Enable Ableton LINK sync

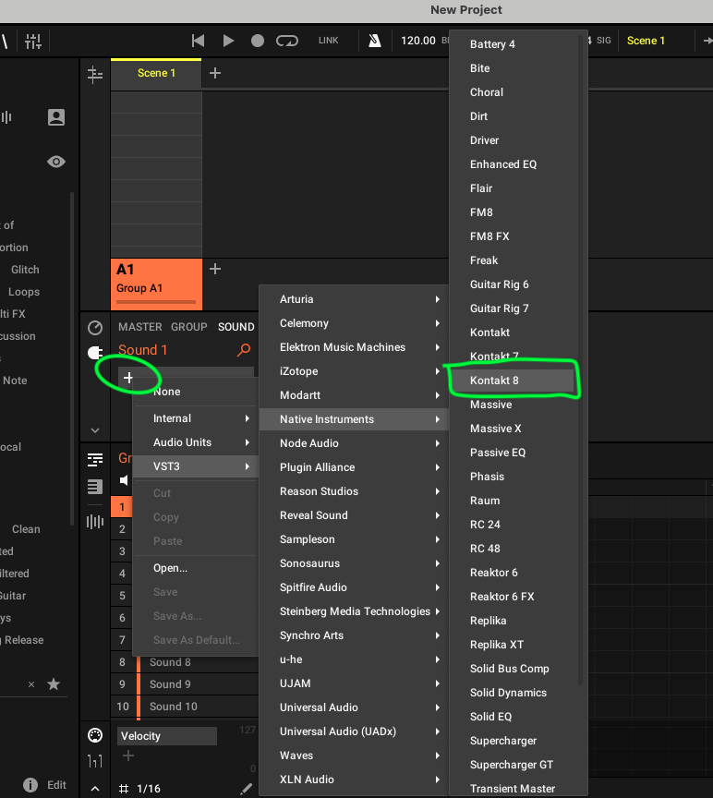[x=328, y=41]
